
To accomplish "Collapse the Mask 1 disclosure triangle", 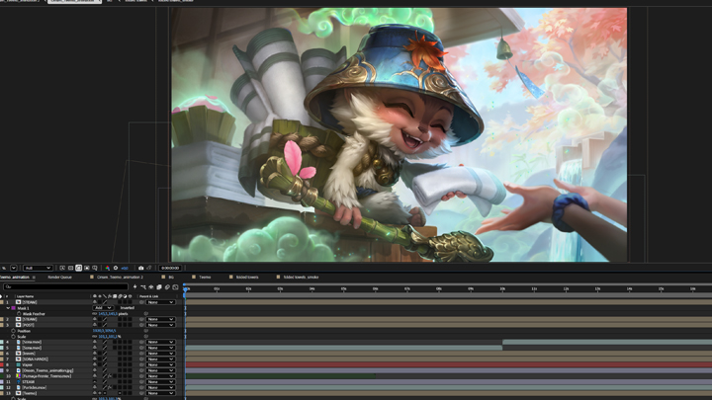I will point(8,308).
